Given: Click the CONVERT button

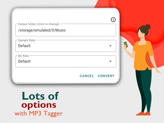Looking at the screenshot, I should 106,76.
